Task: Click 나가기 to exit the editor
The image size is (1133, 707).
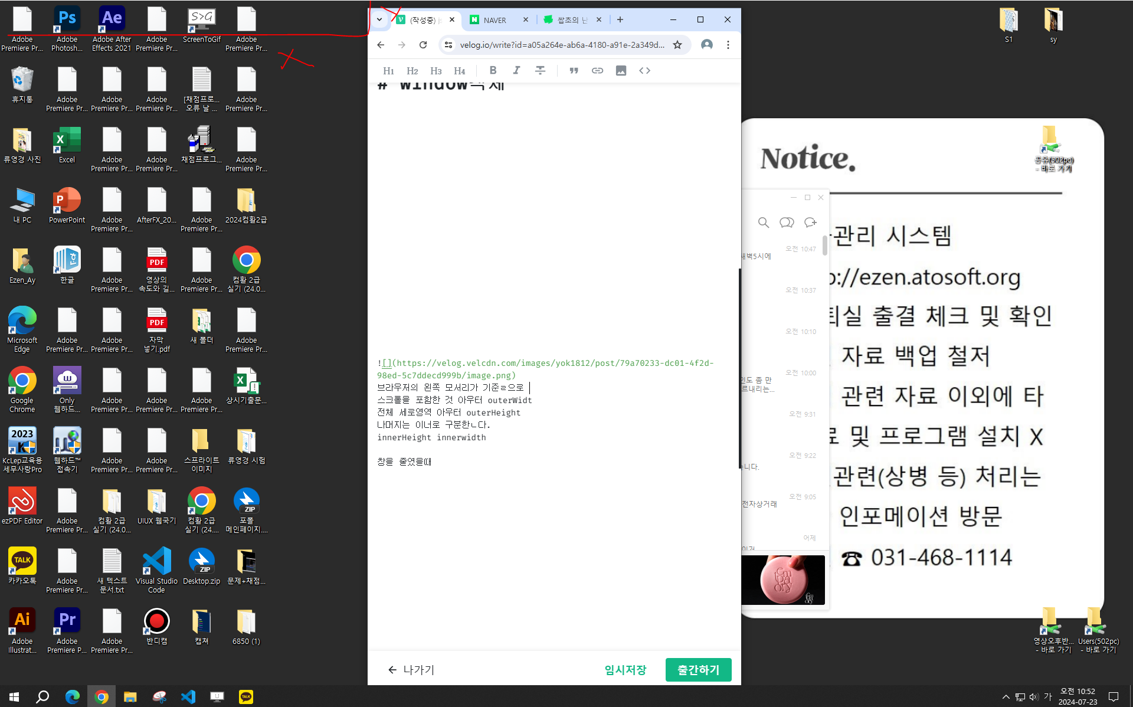Action: point(411,670)
